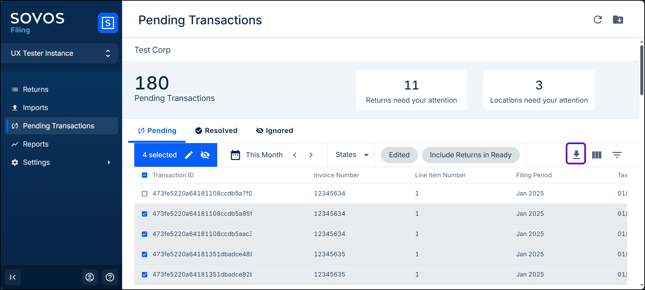This screenshot has height=290, width=645.
Task: Ignore selected transactions with crossed-eye icon
Action: (x=205, y=155)
